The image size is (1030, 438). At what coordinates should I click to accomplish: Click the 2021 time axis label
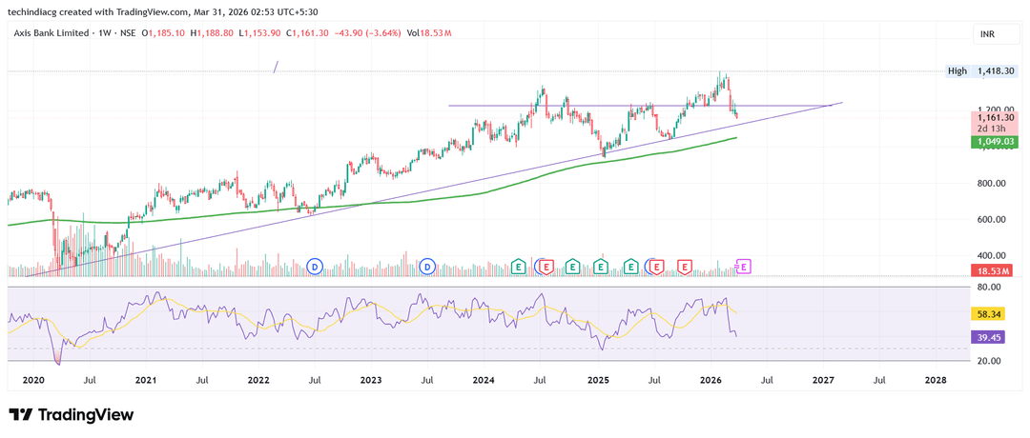point(145,380)
